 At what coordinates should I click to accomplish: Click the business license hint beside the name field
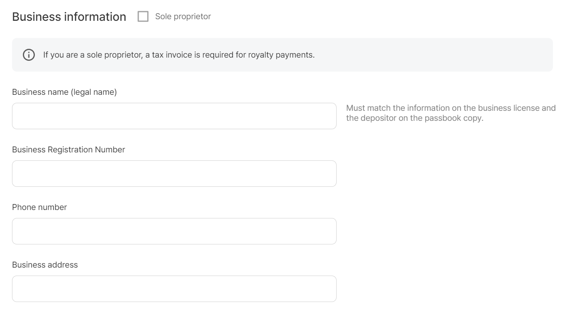(x=451, y=108)
